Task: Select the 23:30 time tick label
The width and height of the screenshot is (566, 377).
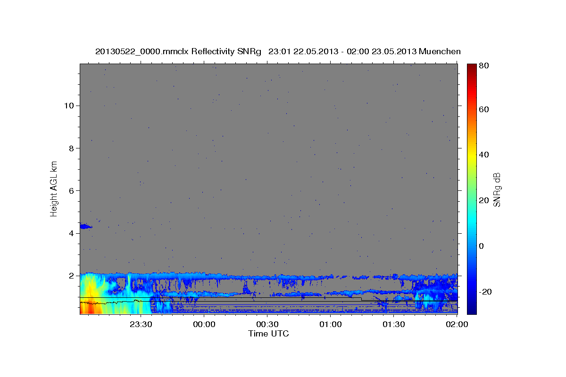Action: [141, 324]
